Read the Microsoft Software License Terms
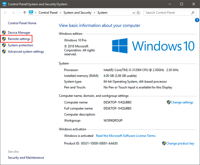 126,136
